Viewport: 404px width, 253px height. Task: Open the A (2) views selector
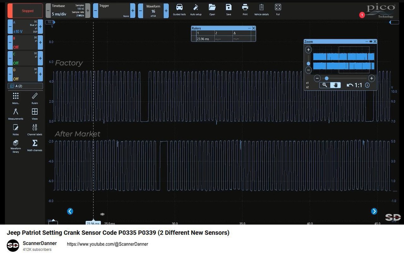coord(25,86)
